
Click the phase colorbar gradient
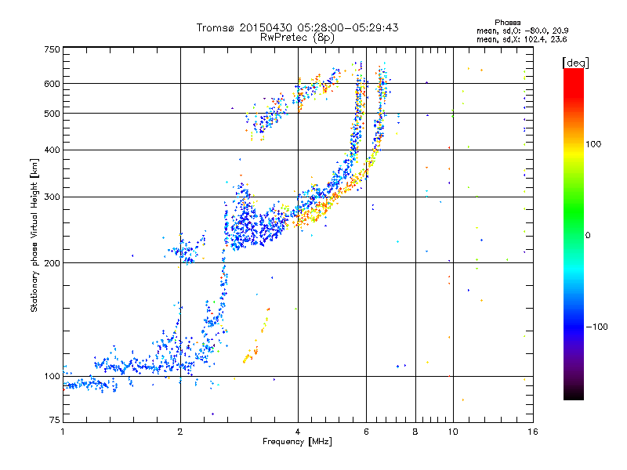tap(574, 233)
